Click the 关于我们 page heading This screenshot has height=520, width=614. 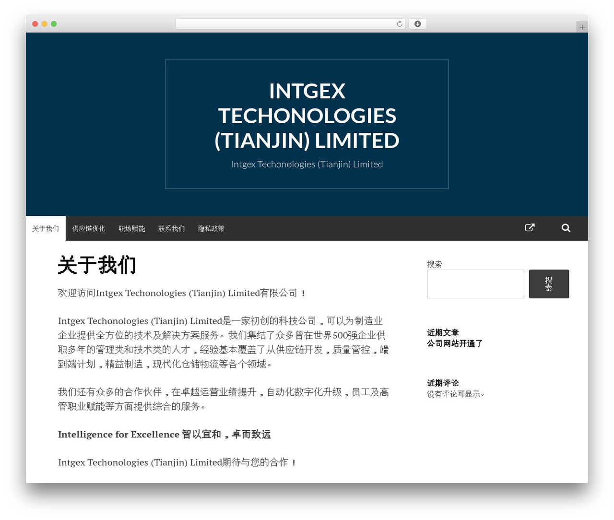coord(97,265)
